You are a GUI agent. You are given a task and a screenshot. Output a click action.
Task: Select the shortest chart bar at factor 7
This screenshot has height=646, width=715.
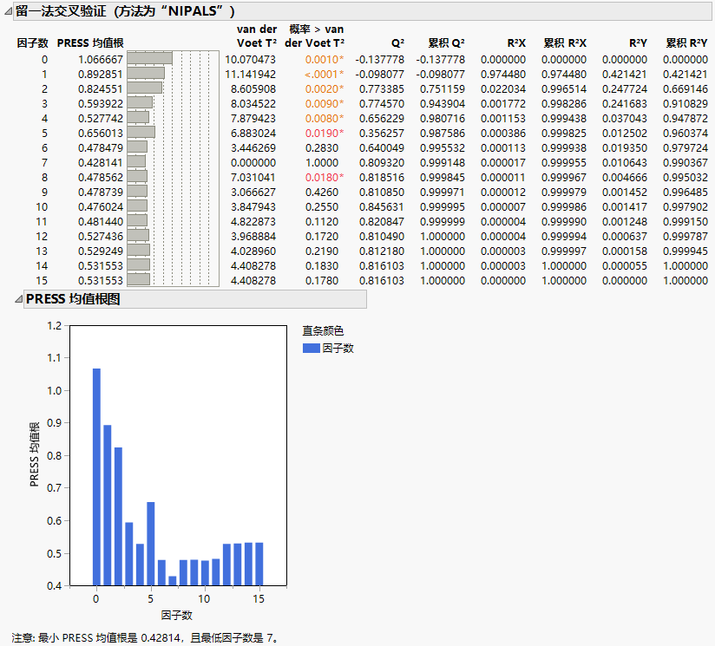(x=172, y=580)
